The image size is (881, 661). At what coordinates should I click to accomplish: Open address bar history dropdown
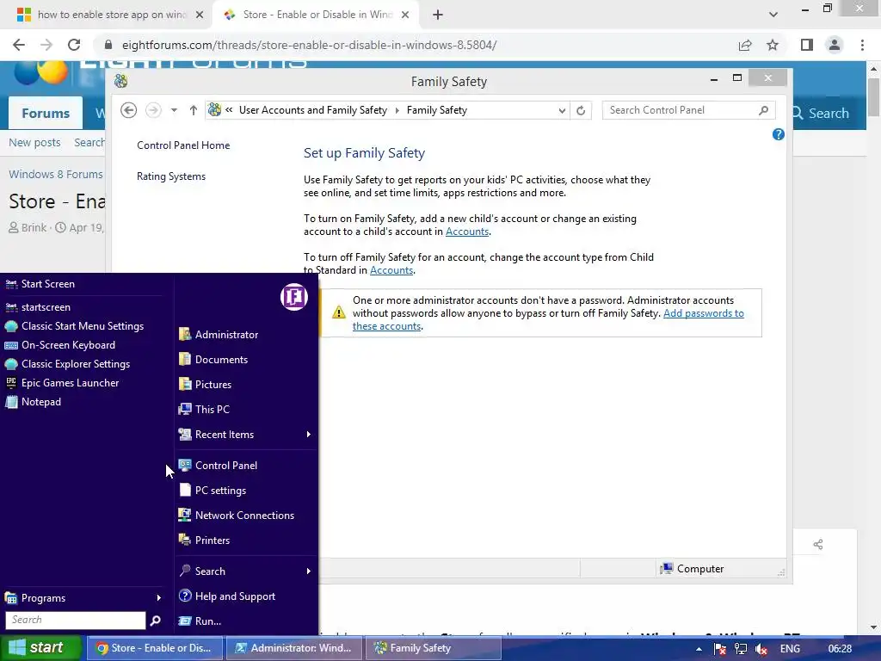[562, 111]
